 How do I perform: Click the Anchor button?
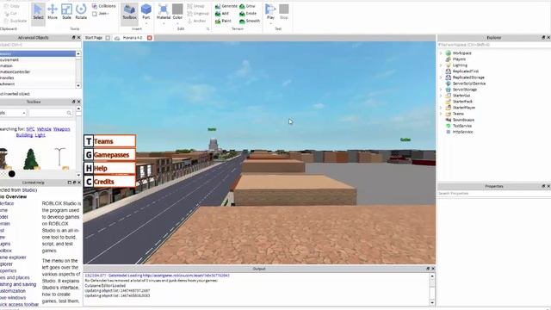(x=197, y=21)
